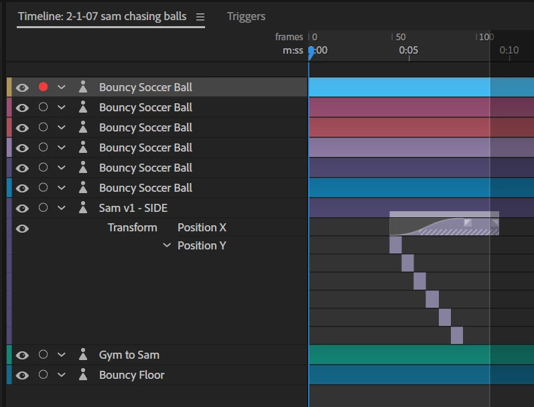This screenshot has height=407, width=534.
Task: Click the puppet icon next to Gym to Sam
Action: 83,355
